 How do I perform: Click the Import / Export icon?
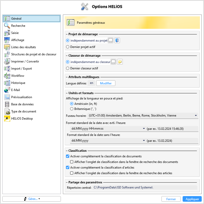pos(7,69)
